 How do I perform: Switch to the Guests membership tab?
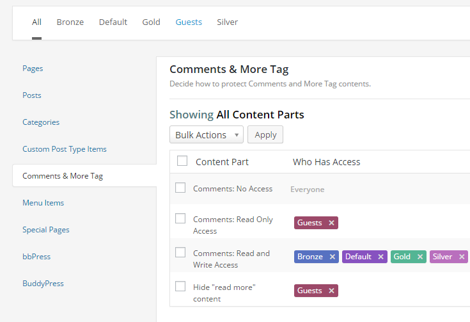pos(189,22)
